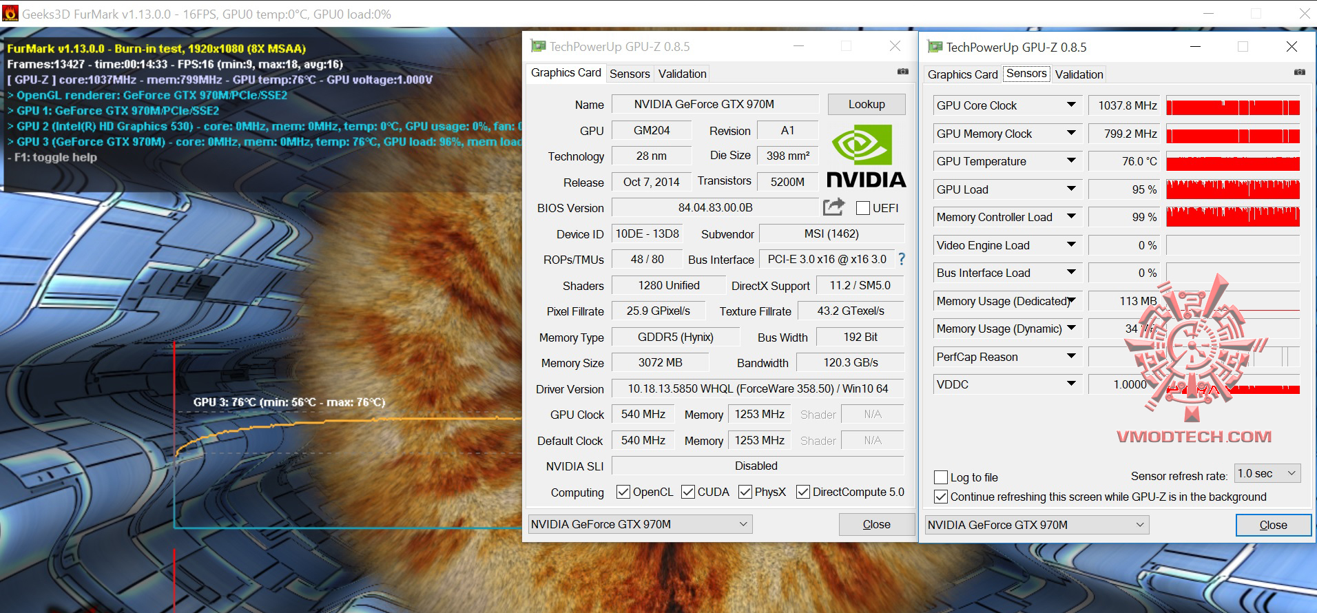Click the GPU Load history graph

click(x=1233, y=189)
